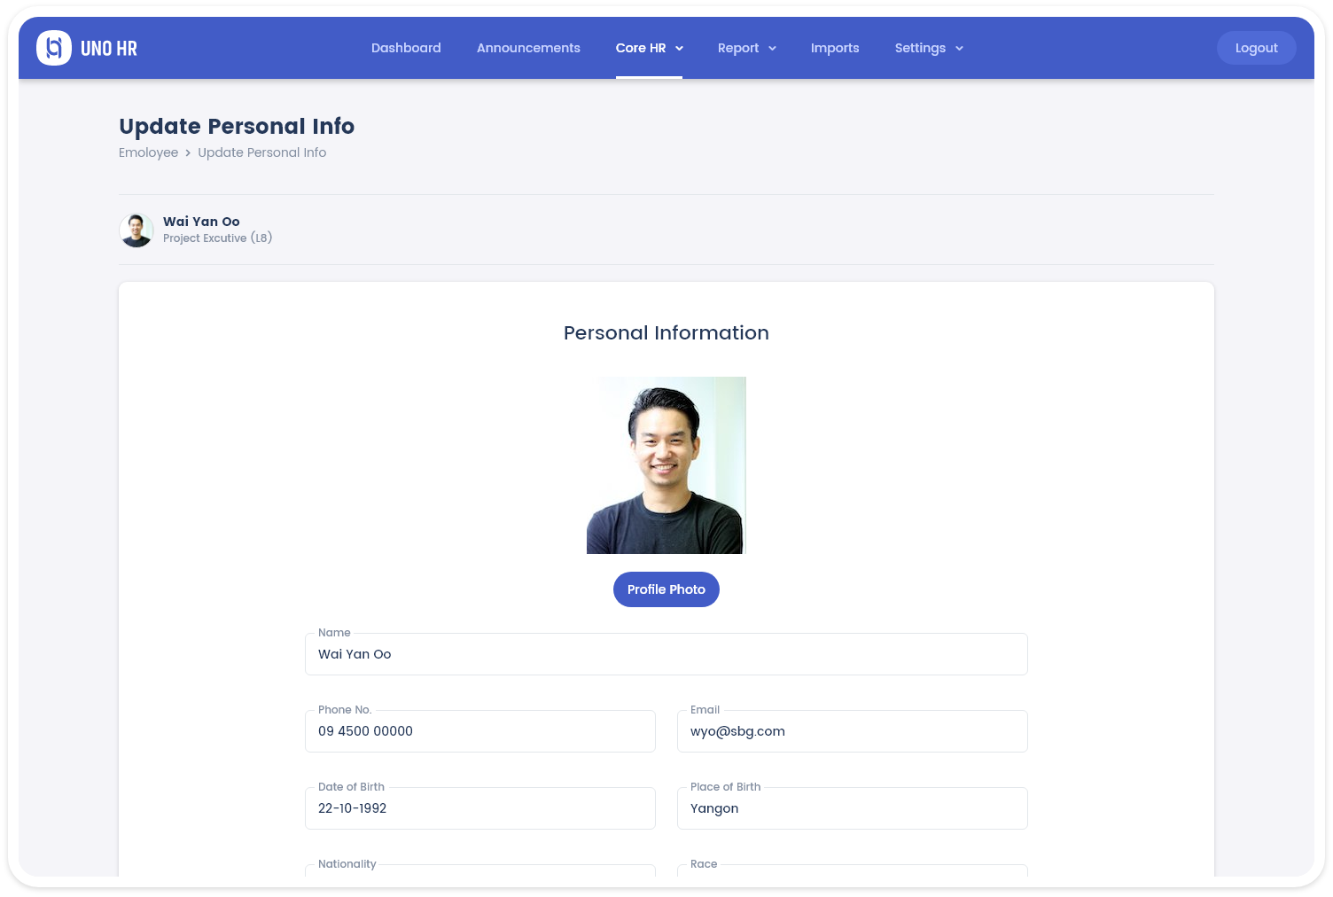
Task: Click the breadcrumb chevron separator after Employee
Action: point(188,153)
